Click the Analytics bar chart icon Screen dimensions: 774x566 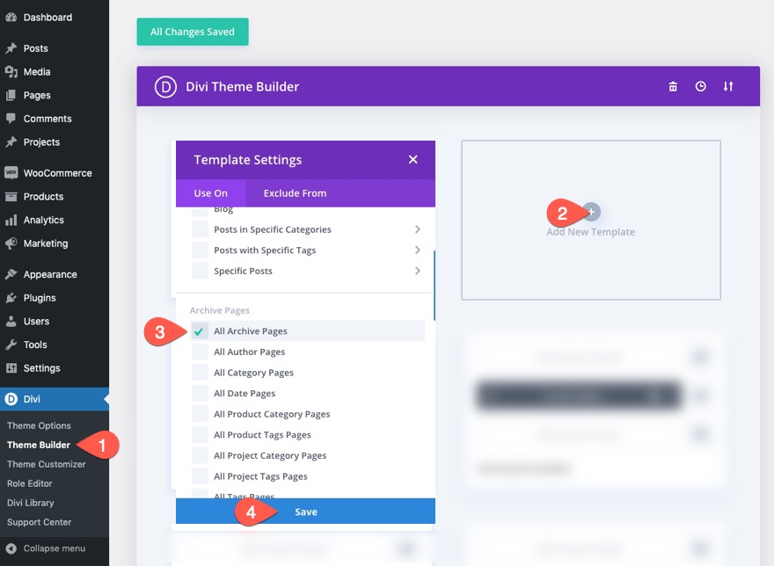[11, 220]
